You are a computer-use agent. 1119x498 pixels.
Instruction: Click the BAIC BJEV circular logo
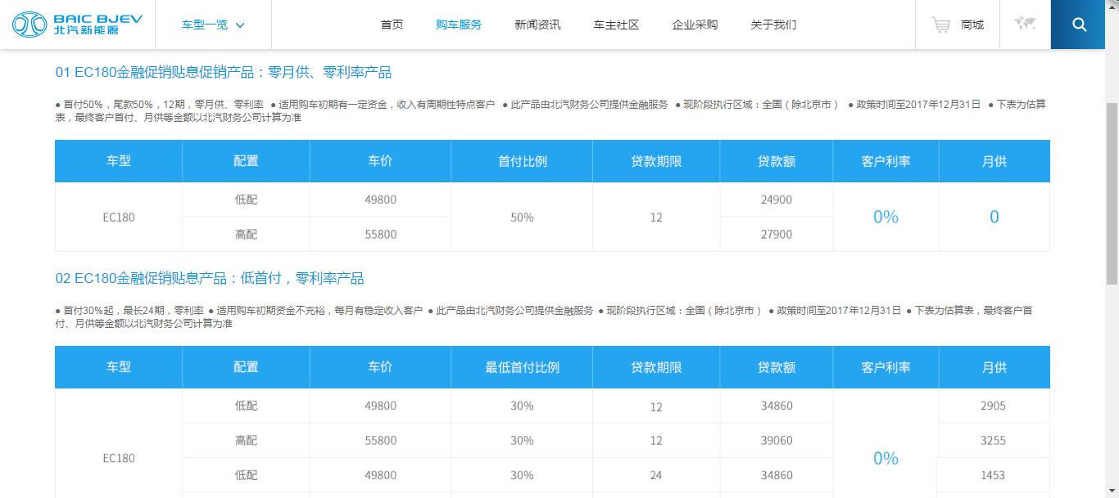[x=29, y=25]
